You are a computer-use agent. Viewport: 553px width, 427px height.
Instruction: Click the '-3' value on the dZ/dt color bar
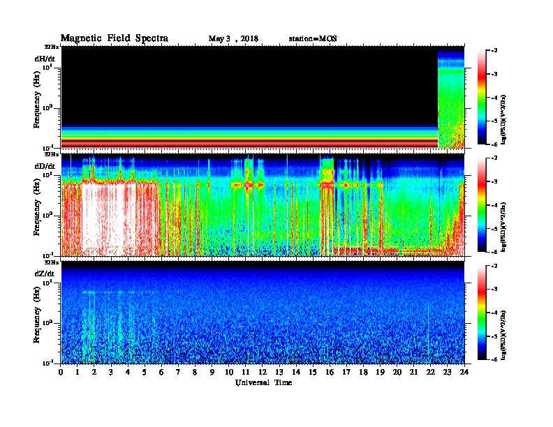(x=494, y=290)
